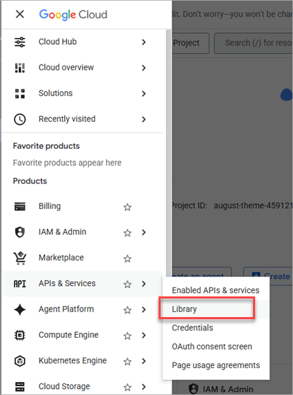
Task: Select the Favorite products appear here text
Action: point(67,163)
